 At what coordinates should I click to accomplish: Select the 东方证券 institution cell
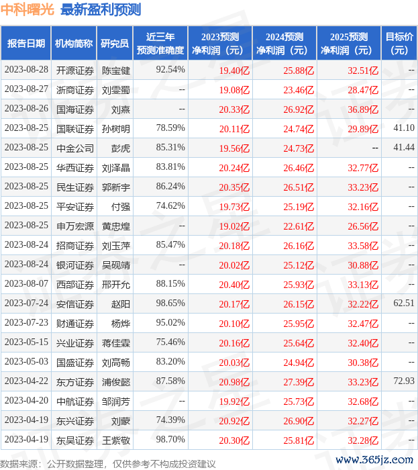click(75, 383)
